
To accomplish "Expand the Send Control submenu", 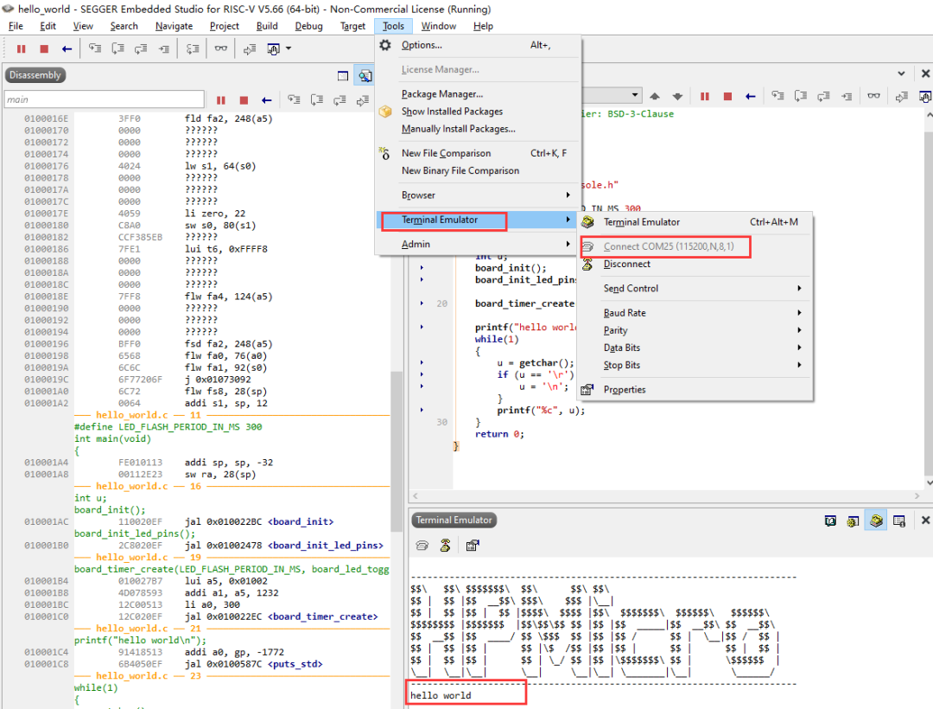I will click(631, 289).
